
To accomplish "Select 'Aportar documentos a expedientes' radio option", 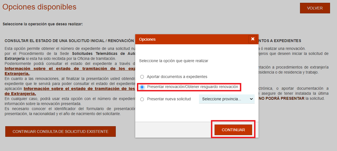I will click(142, 77).
